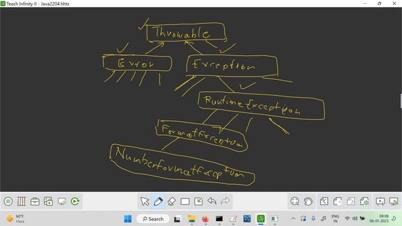Click the abacus-style subject tools icon

click(21, 202)
